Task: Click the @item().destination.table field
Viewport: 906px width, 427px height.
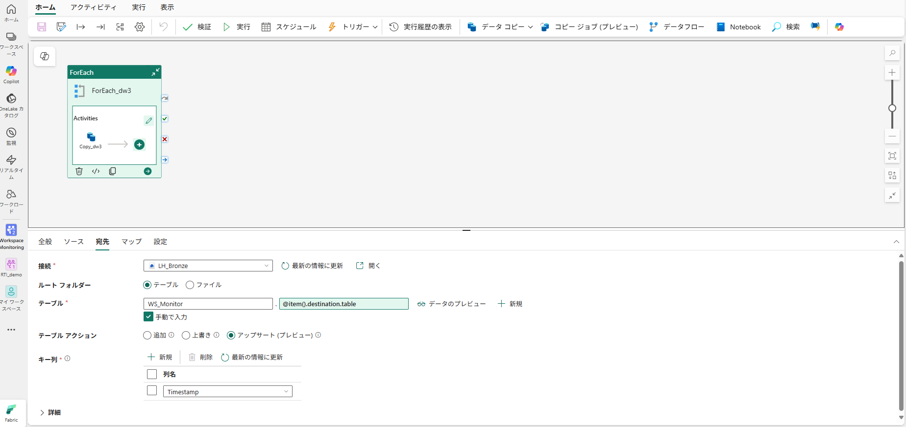Action: 344,304
